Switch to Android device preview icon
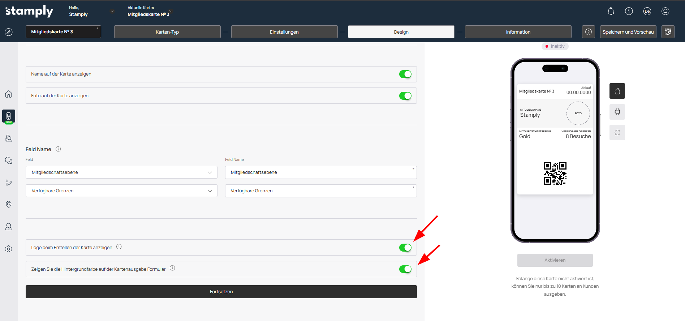The image size is (685, 321). click(617, 112)
